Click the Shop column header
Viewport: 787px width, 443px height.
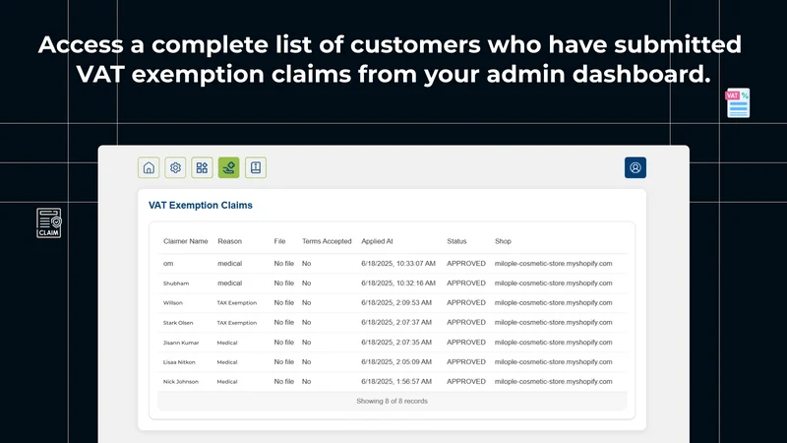pyautogui.click(x=503, y=241)
